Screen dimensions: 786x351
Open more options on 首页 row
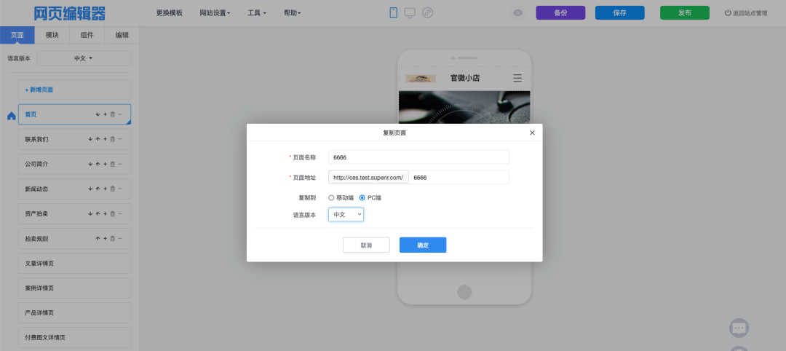click(x=120, y=114)
